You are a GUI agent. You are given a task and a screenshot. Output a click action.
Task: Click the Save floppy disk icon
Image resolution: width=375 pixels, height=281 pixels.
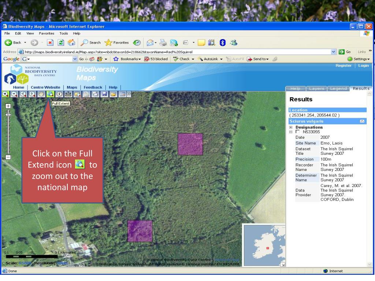(105, 94)
